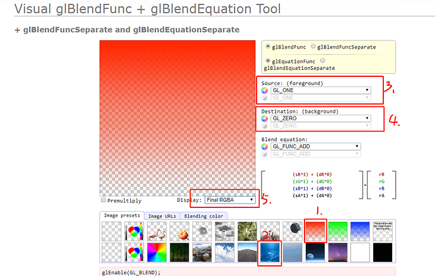Click the color wheel icon beside Destination
Image resolution: width=435 pixels, height=276 pixels.
click(264, 118)
